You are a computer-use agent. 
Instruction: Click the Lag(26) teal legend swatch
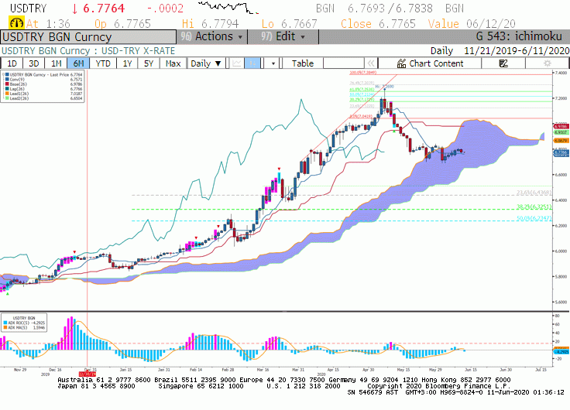tap(7, 89)
